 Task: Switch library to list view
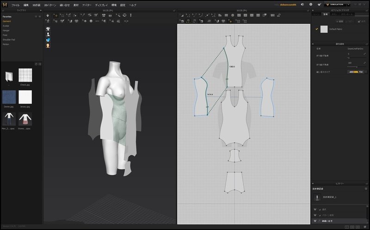pyautogui.click(x=40, y=64)
